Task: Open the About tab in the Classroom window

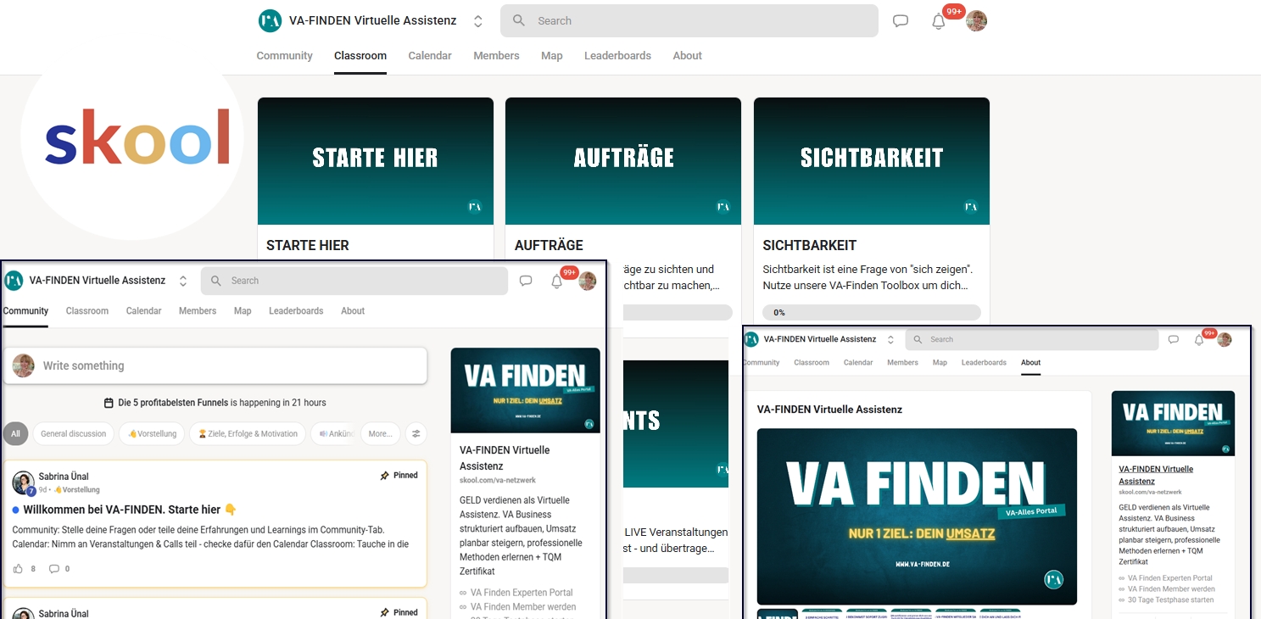Action: tap(688, 55)
